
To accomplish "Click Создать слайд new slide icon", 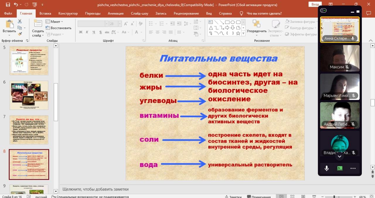I will pyautogui.click(x=38, y=25).
